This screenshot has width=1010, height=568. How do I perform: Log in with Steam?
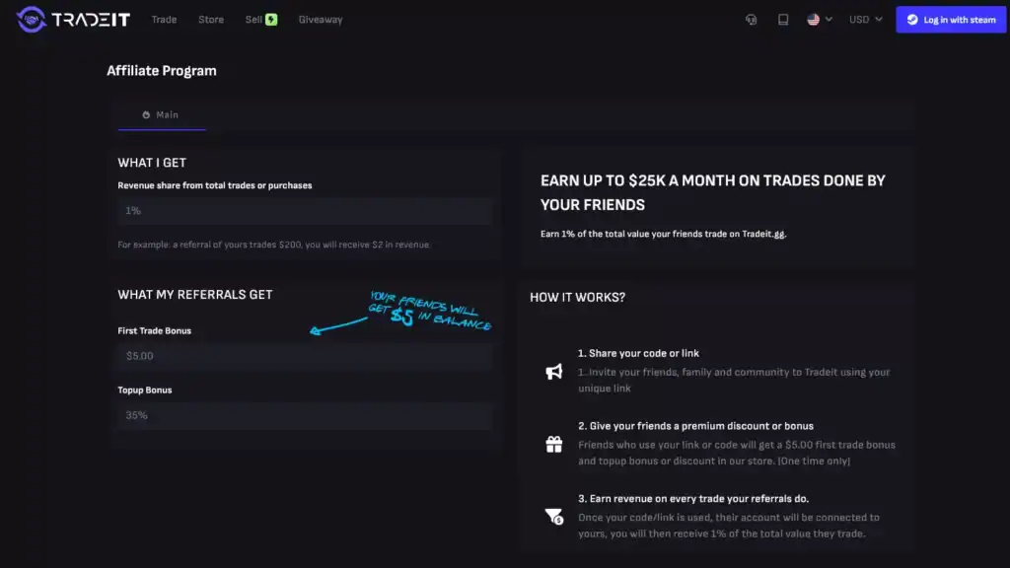951,20
